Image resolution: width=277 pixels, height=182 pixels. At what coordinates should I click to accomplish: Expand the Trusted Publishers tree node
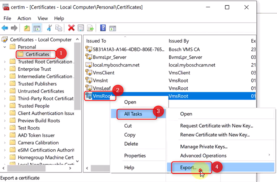click(5, 84)
